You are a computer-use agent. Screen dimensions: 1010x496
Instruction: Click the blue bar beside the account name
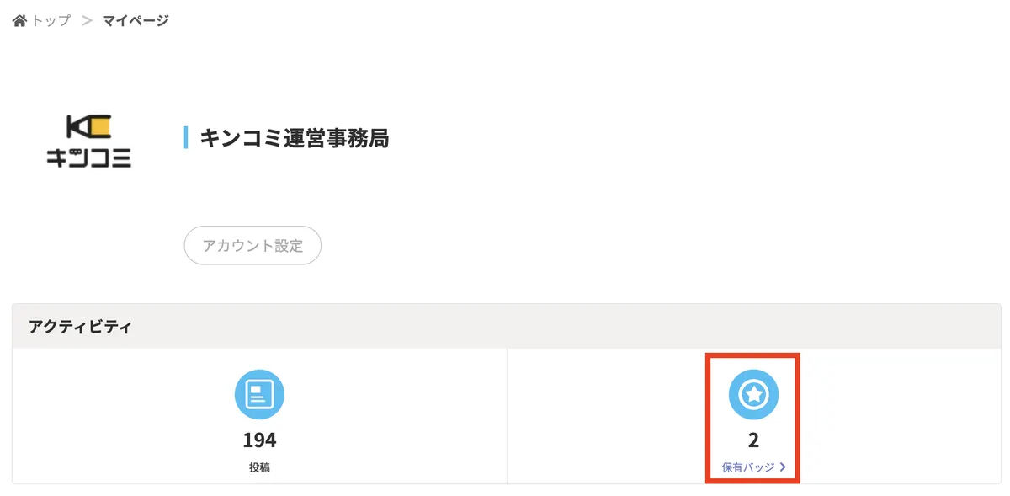186,138
